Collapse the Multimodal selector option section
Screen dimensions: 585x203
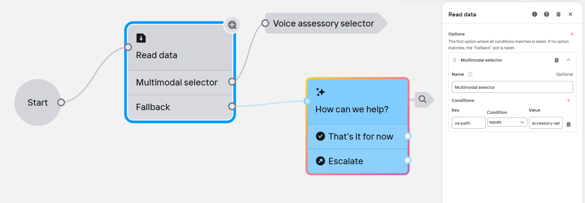click(x=569, y=60)
